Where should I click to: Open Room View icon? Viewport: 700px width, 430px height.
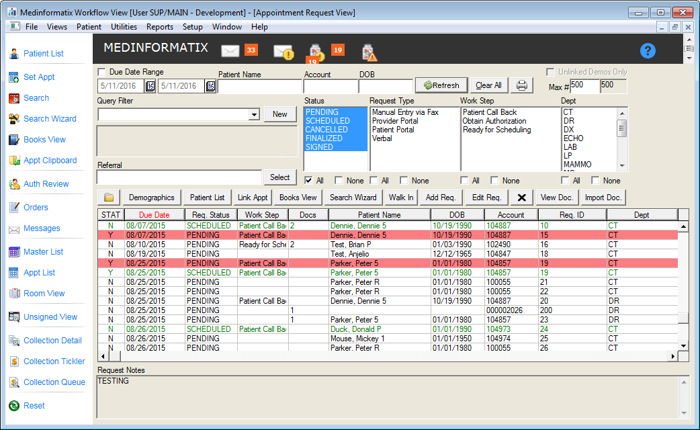[14, 294]
